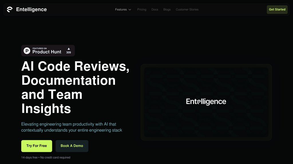Click the Get Started button

click(x=277, y=9)
